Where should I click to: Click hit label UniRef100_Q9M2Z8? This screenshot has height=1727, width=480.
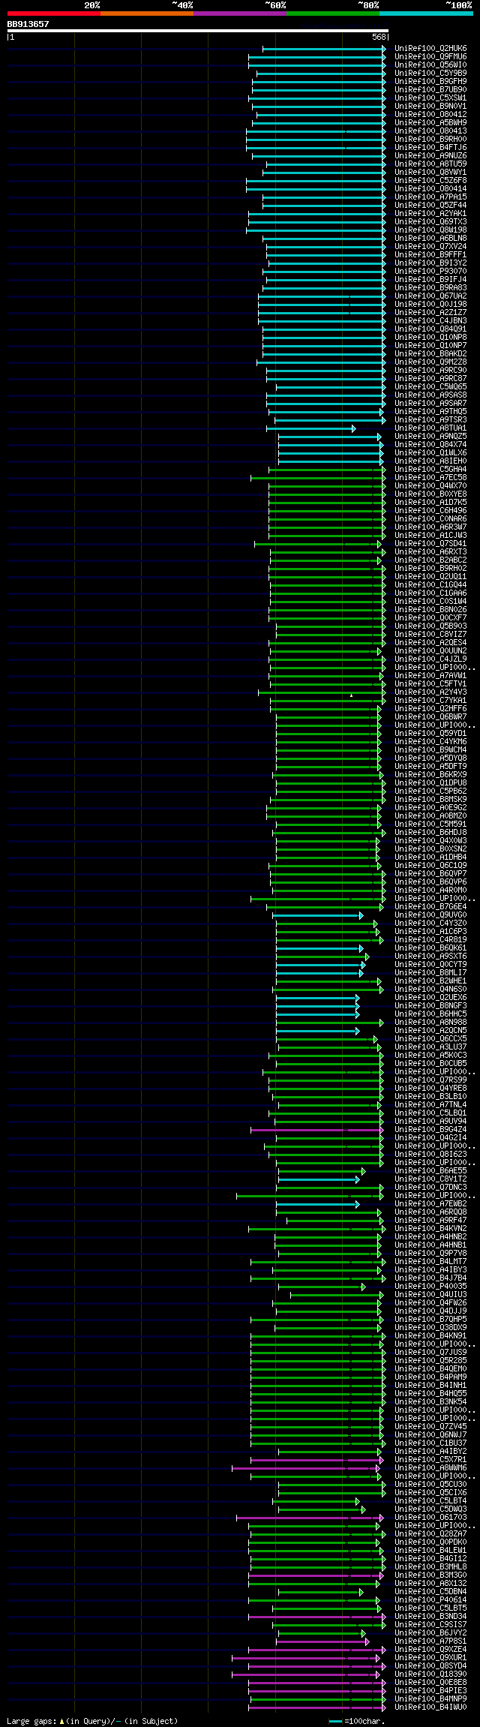point(430,362)
